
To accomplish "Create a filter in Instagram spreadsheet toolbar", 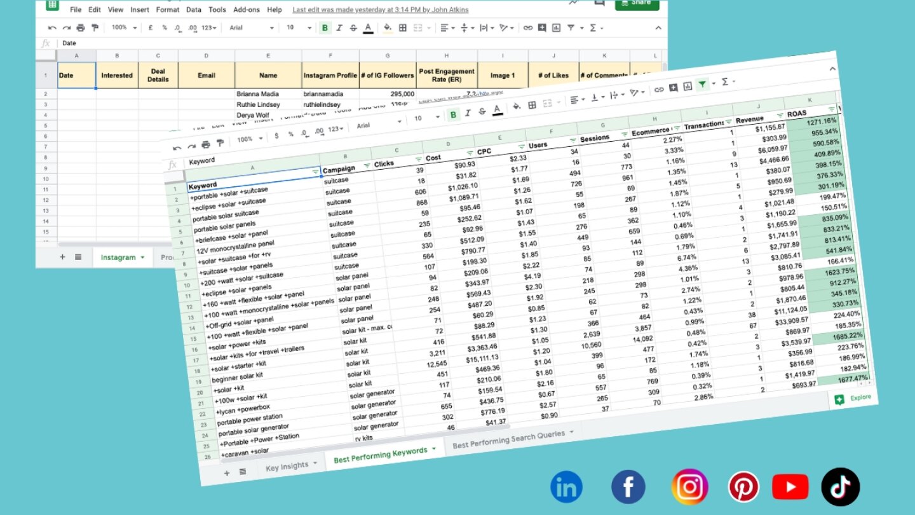I will (571, 28).
